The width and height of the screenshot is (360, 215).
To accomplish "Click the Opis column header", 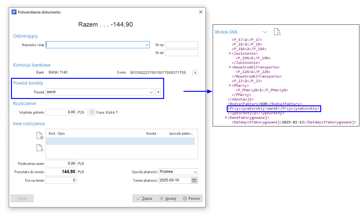I will [x=61, y=133].
